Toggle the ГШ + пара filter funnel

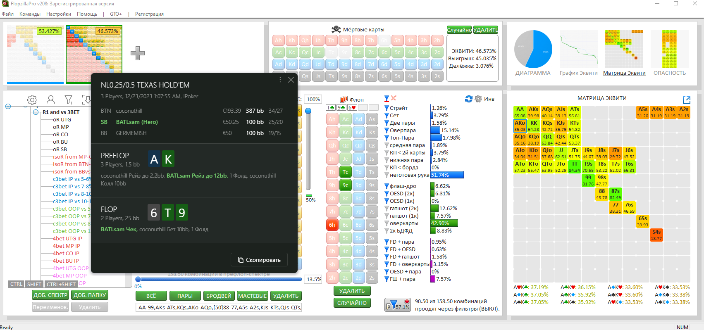pos(387,279)
